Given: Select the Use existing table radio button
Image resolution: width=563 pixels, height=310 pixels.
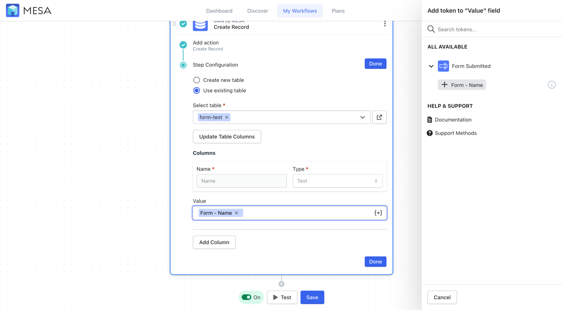Looking at the screenshot, I should coord(196,91).
